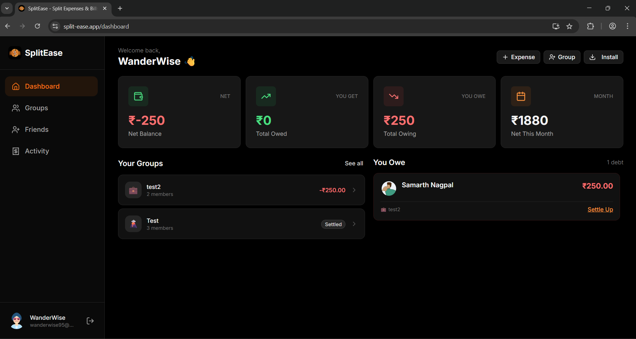636x339 pixels.
Task: Click the WanderWise profile avatar
Action: (17, 321)
